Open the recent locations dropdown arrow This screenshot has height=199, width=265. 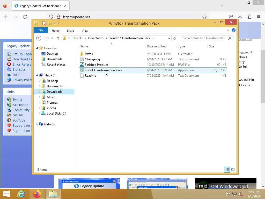52,38
